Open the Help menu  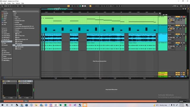[x=23, y=3]
